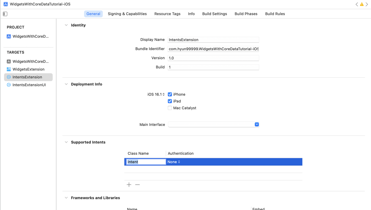The image size is (371, 210).
Task: Open the Resource Tags tab
Action: (167, 14)
